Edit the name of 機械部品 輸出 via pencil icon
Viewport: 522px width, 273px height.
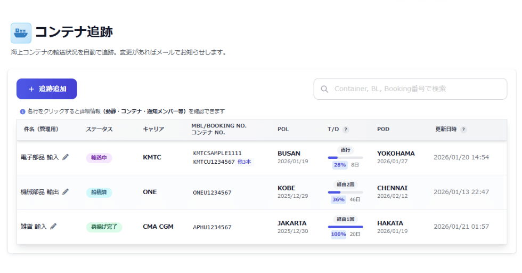click(x=66, y=191)
